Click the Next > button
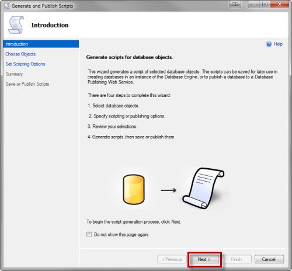The width and height of the screenshot is (292, 271). tap(204, 259)
